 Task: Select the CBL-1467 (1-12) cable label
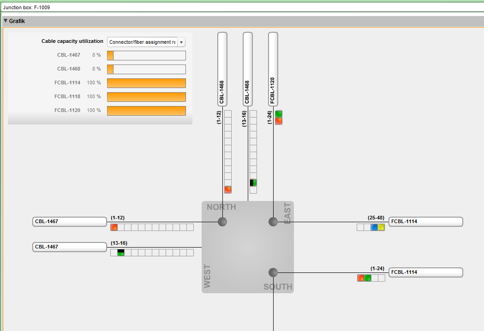[x=70, y=222]
